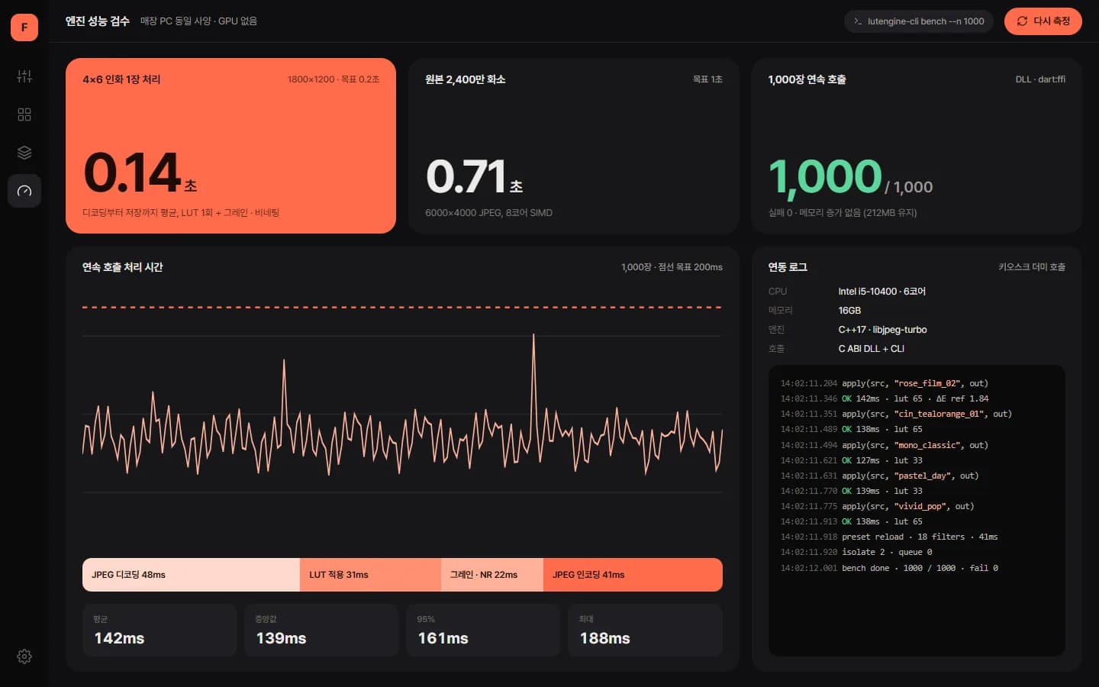
Task: Click the DLL · dart:ffi label
Action: click(1040, 79)
